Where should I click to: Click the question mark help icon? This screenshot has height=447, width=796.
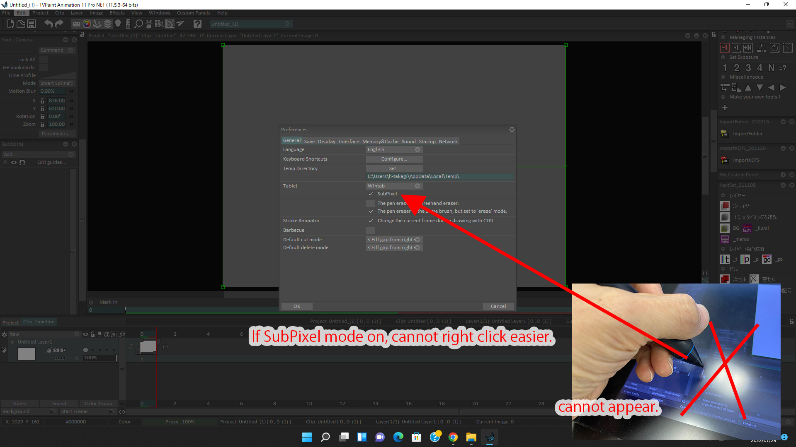(197, 24)
